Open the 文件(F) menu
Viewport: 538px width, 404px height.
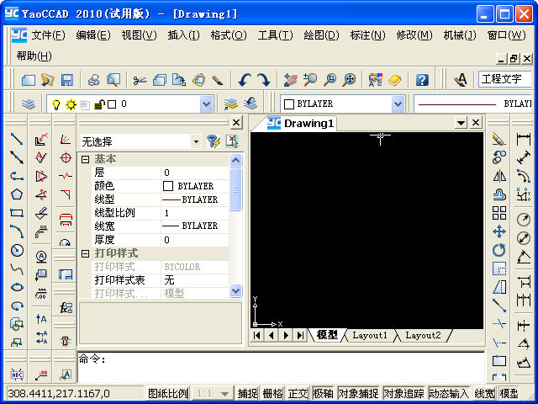coord(48,35)
